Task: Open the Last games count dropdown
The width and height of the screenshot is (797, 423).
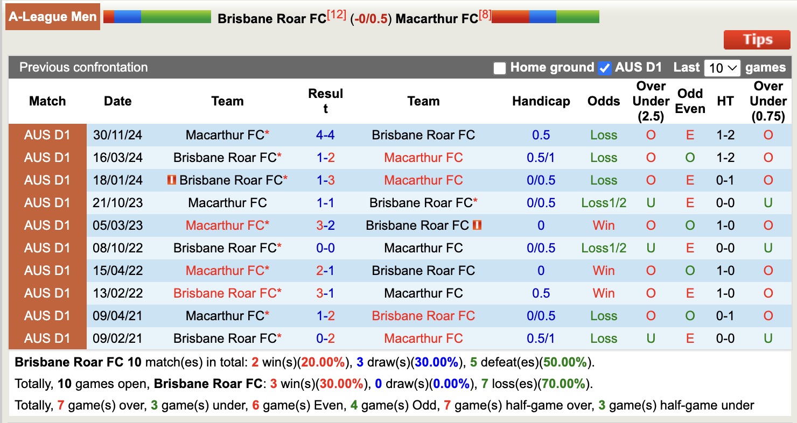Action: pos(722,67)
